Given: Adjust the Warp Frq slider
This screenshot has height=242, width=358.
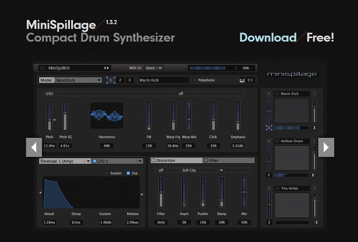Looking at the screenshot, I should [x=173, y=116].
